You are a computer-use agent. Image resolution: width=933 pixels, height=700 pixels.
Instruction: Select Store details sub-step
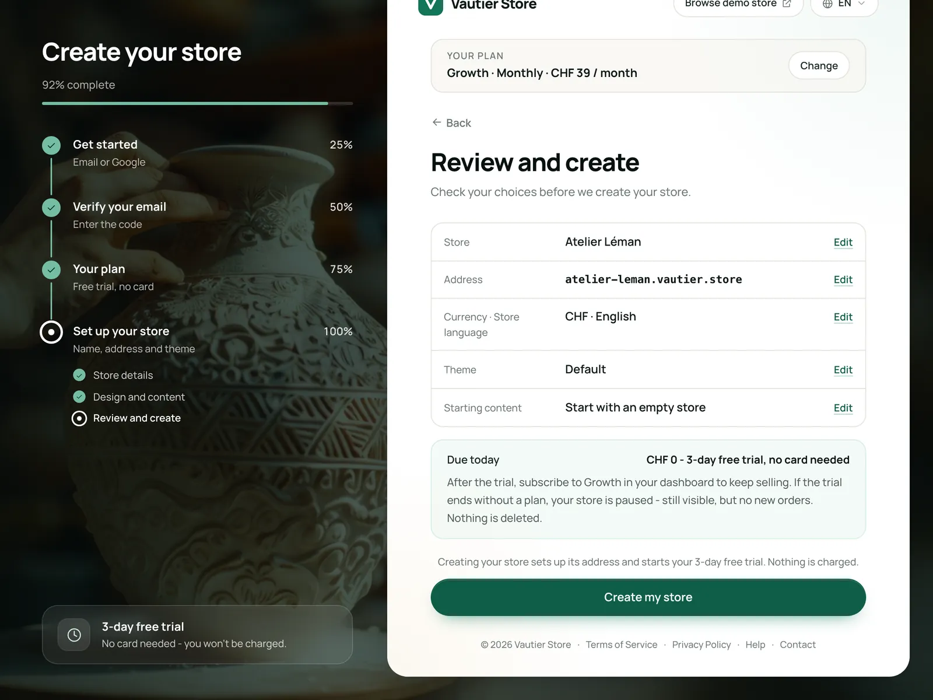coord(113,375)
